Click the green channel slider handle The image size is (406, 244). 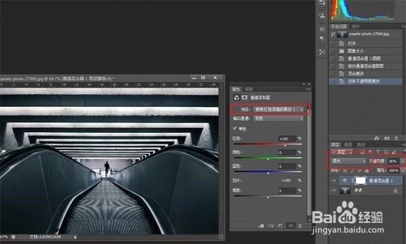(268, 159)
